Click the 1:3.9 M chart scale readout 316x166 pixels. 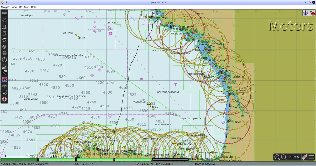click(x=294, y=157)
